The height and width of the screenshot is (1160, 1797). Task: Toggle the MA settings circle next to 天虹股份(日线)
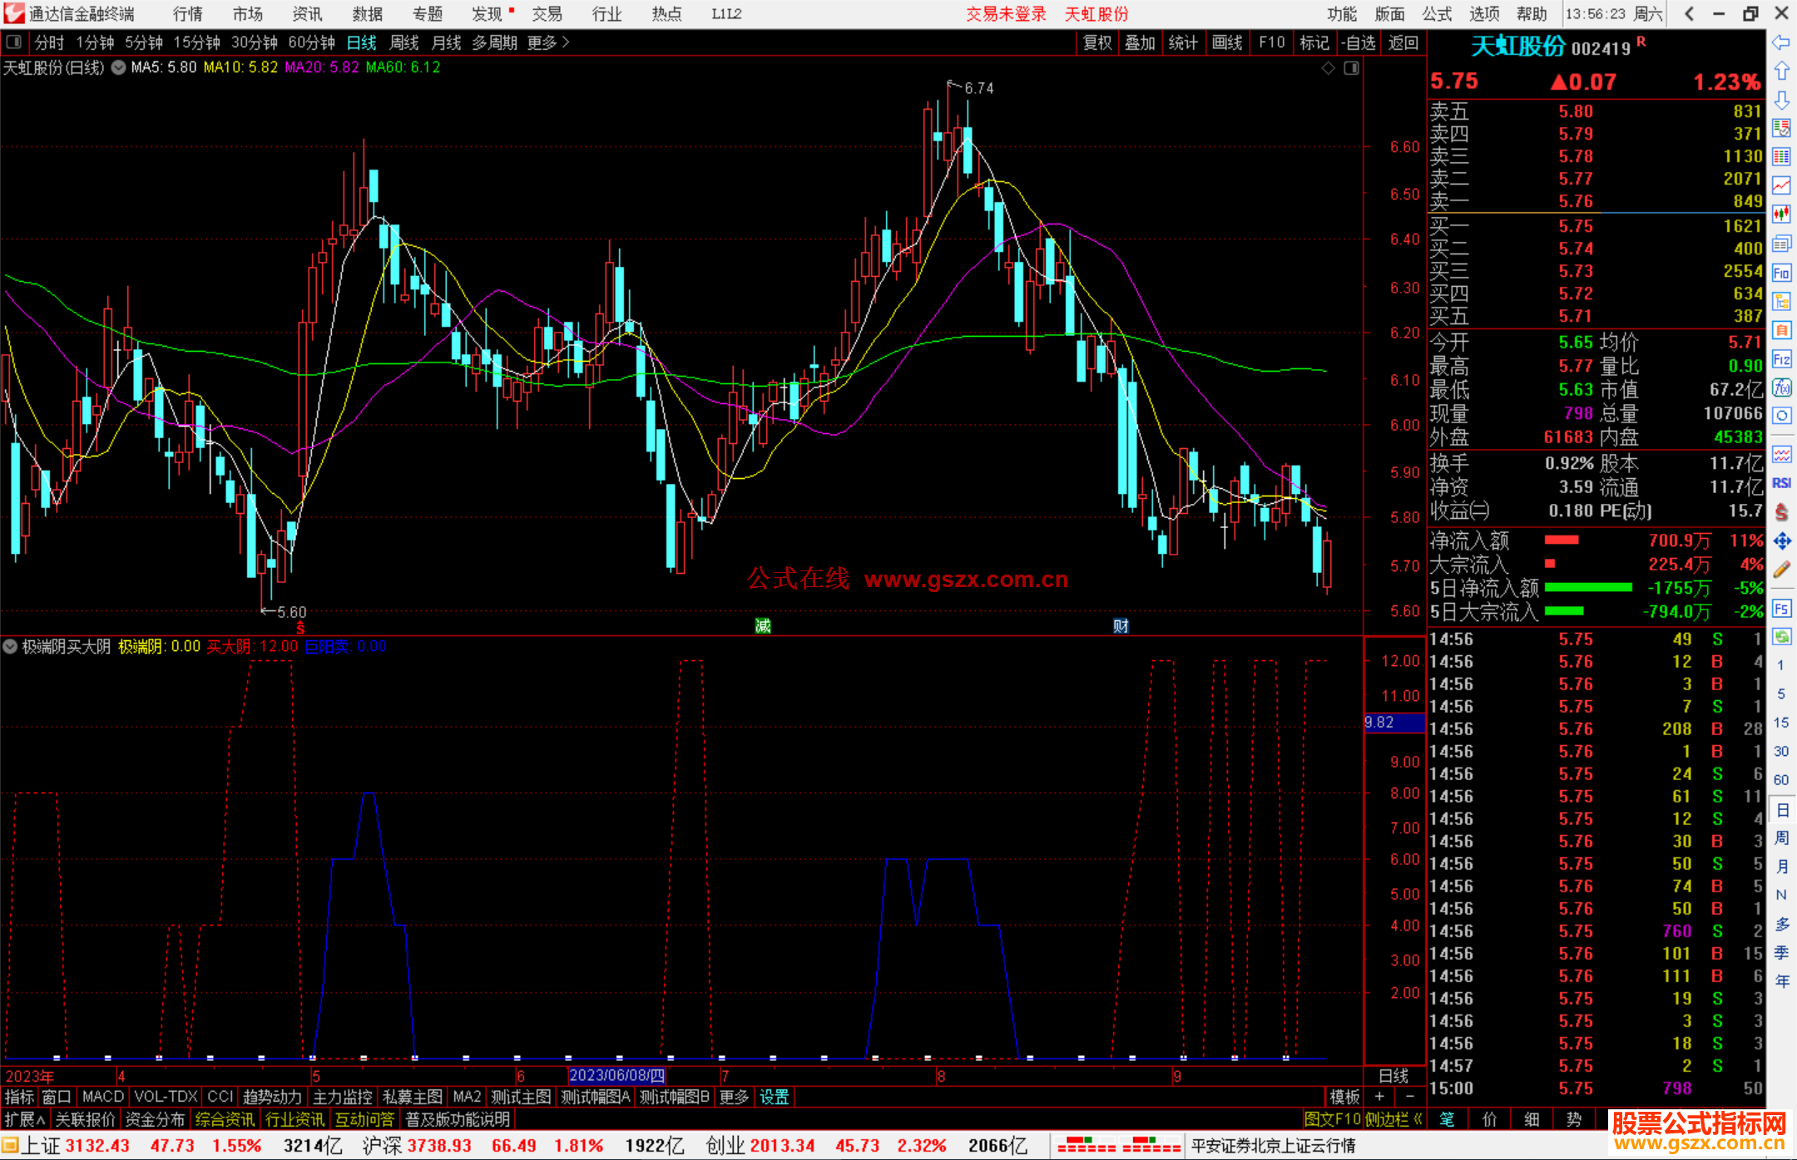119,67
